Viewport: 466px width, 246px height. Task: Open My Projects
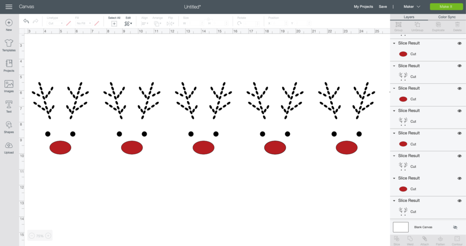pos(363,6)
